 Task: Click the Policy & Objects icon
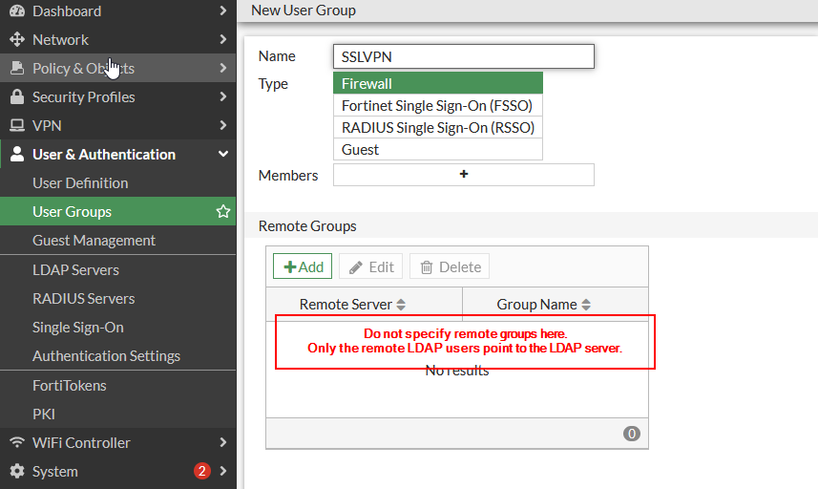[x=16, y=69]
